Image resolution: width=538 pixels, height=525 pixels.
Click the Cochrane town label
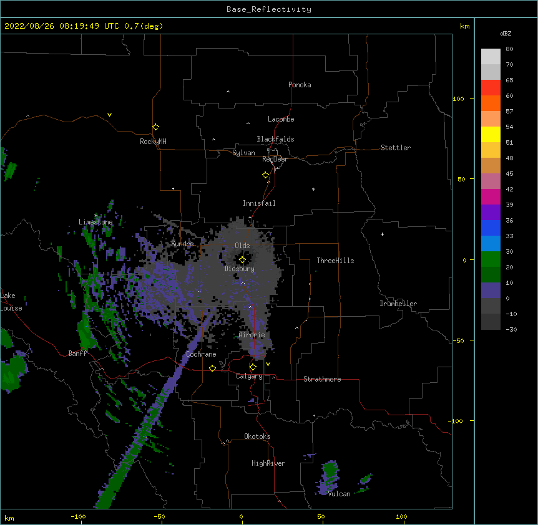(x=201, y=354)
